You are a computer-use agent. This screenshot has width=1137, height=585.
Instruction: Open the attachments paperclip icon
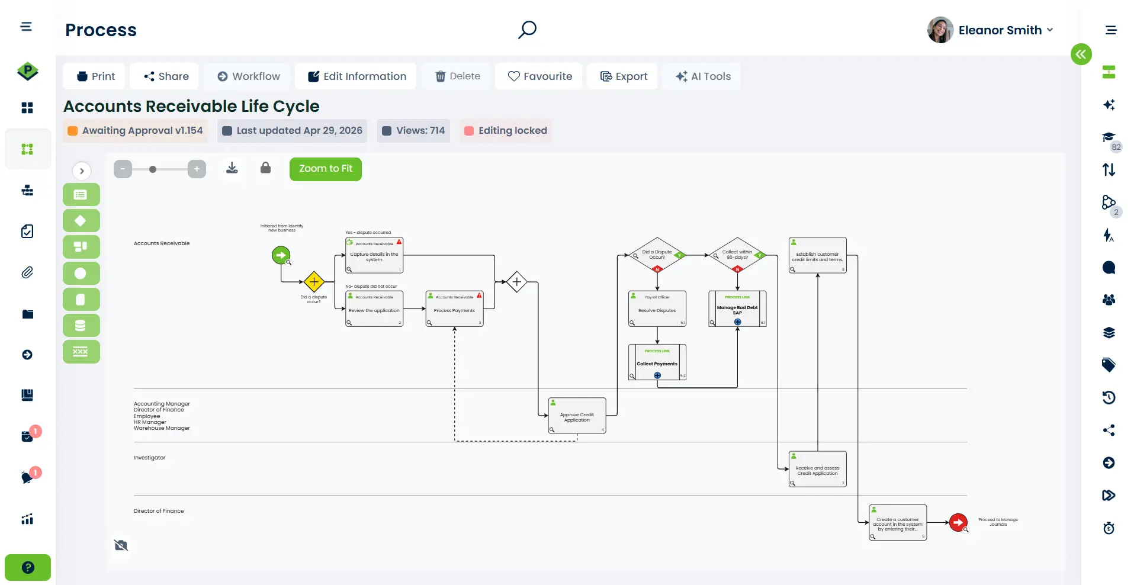click(x=27, y=272)
